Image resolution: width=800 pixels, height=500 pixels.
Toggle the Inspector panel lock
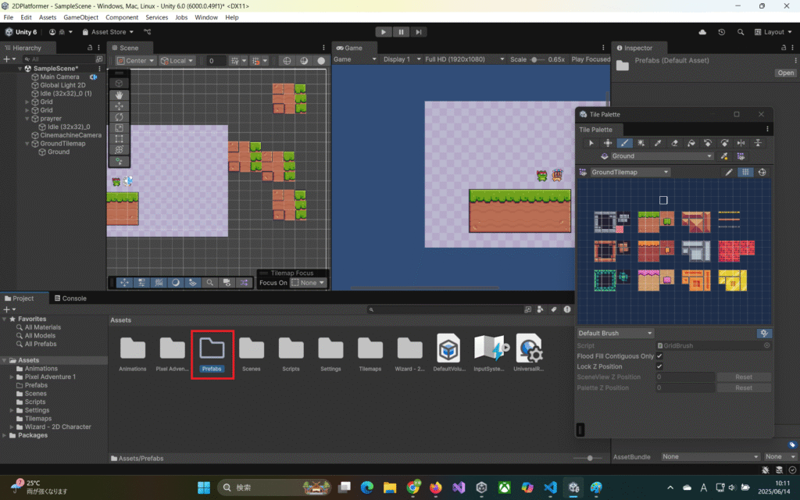(x=784, y=48)
